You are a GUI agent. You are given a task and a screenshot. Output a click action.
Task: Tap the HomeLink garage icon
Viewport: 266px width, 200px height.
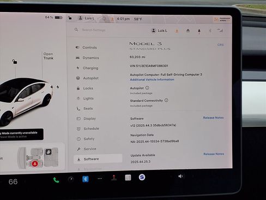(188, 31)
